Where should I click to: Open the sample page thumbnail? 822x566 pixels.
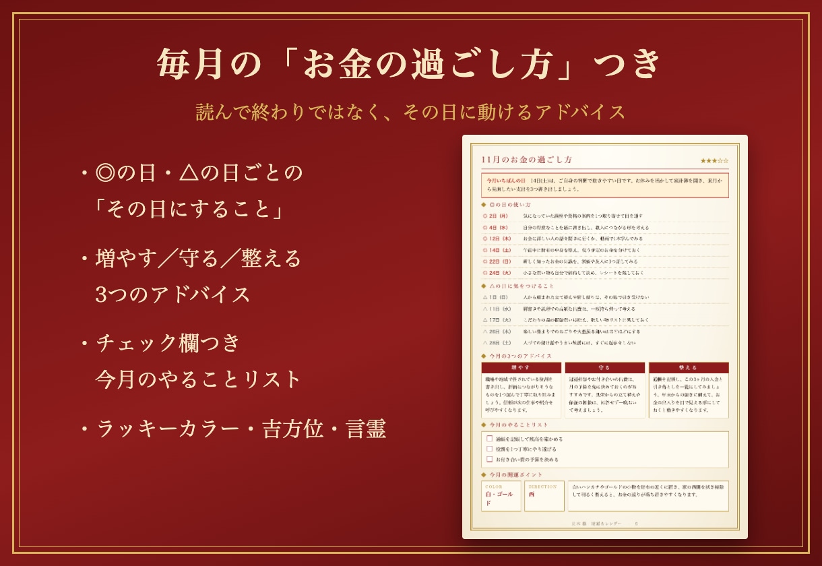(605, 337)
